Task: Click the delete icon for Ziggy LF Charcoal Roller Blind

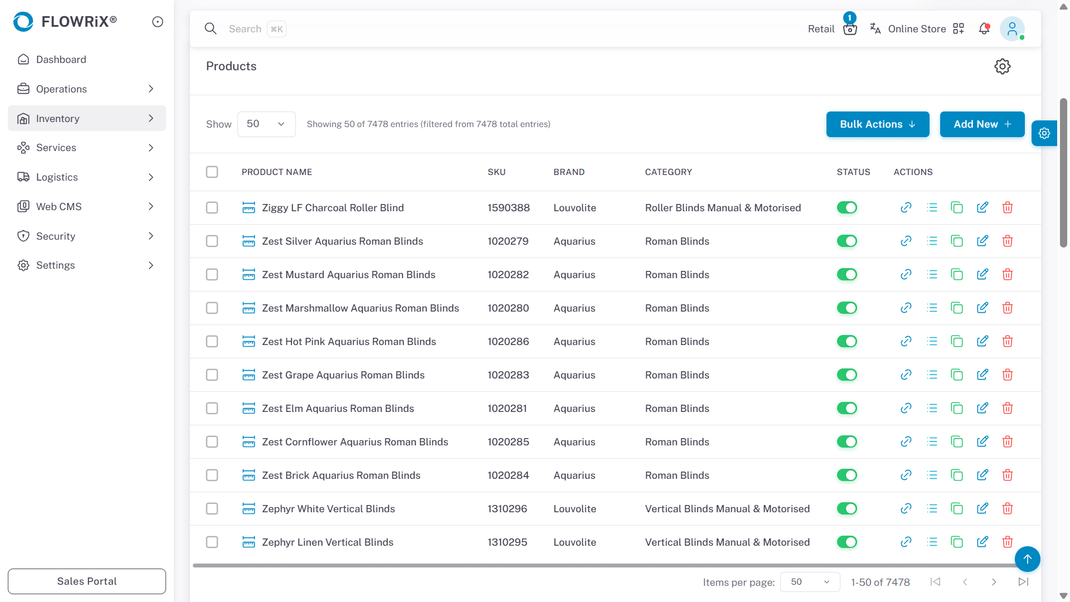Action: [x=1007, y=207]
